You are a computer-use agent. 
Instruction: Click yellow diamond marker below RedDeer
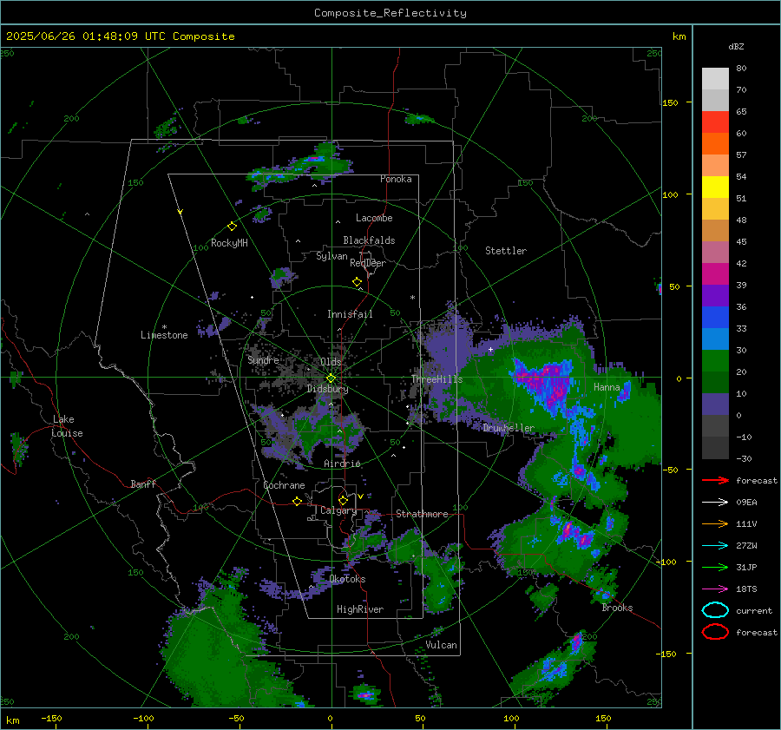[x=357, y=282]
